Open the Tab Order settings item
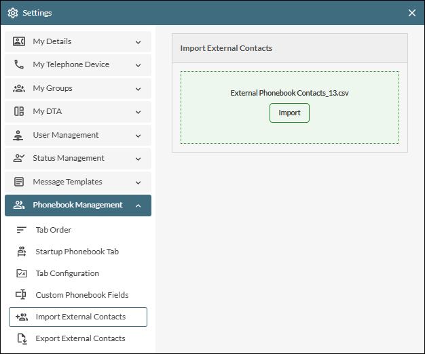This screenshot has width=425, height=354. [x=53, y=230]
